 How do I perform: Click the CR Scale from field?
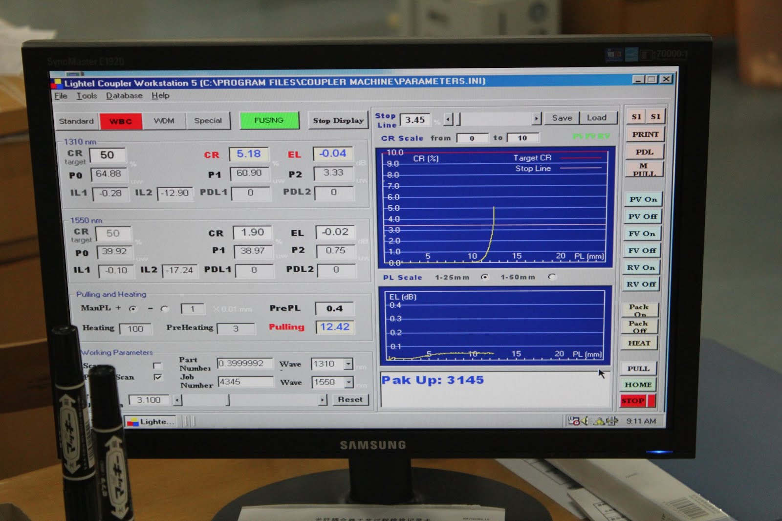[472, 138]
